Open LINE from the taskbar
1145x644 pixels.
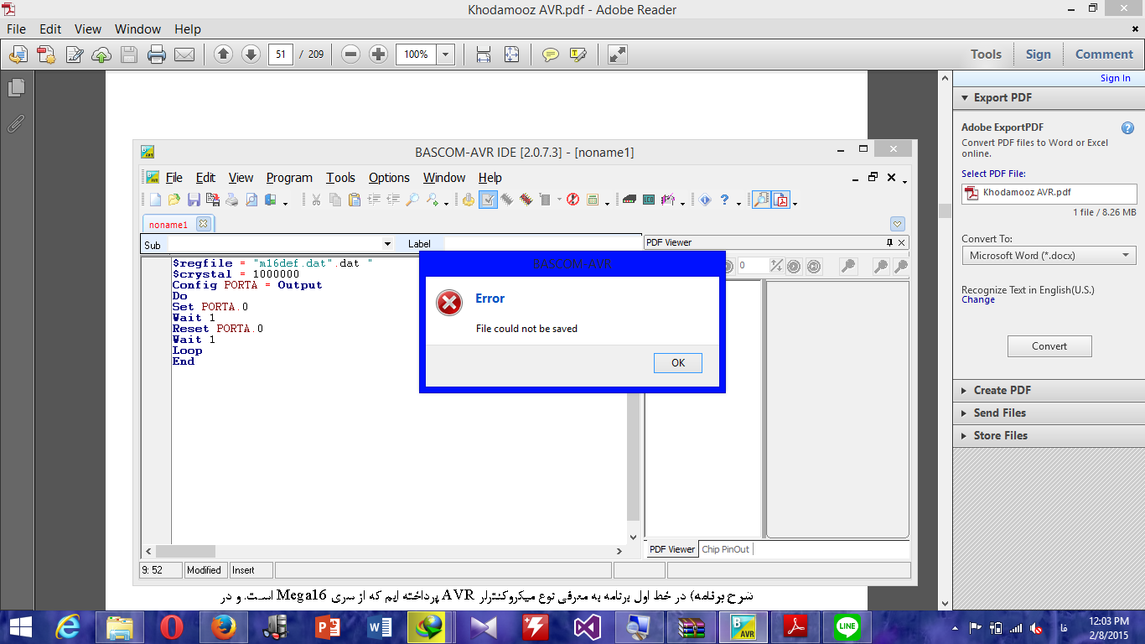coord(848,627)
